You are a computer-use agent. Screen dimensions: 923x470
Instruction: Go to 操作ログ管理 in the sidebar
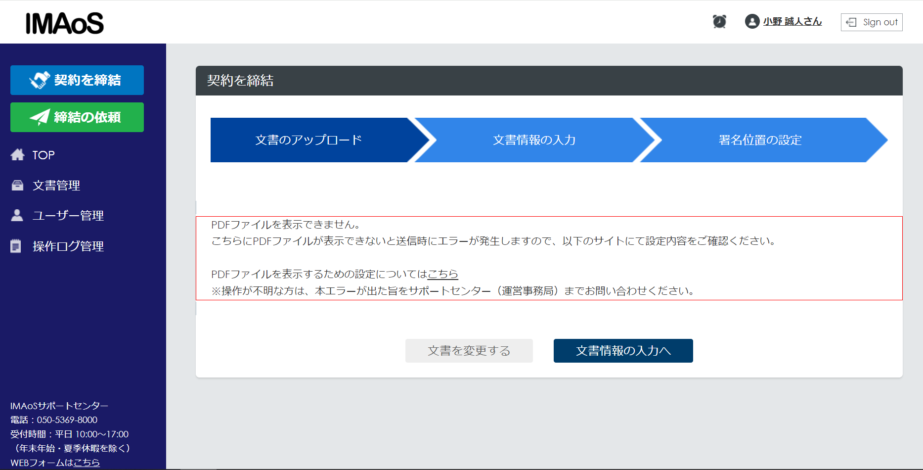pos(68,246)
